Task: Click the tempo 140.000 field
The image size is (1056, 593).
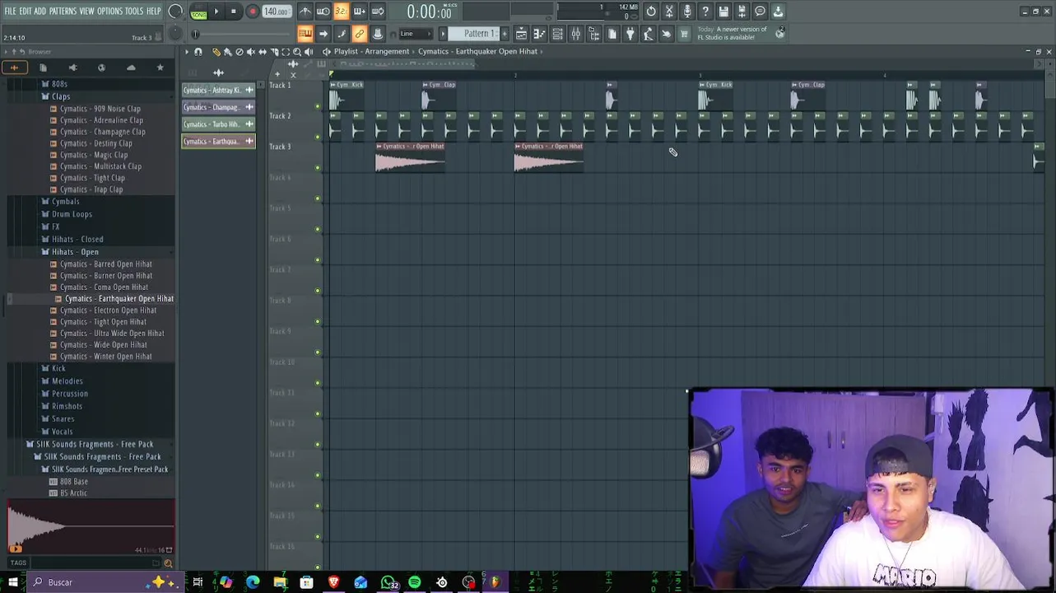Action: click(276, 12)
